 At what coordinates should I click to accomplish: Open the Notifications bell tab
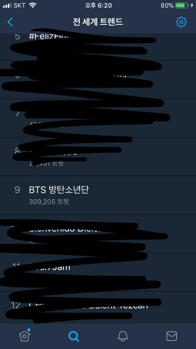point(122,336)
